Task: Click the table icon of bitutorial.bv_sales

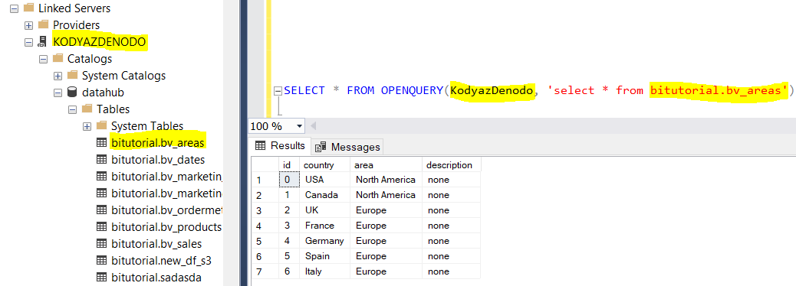Action: 101,243
